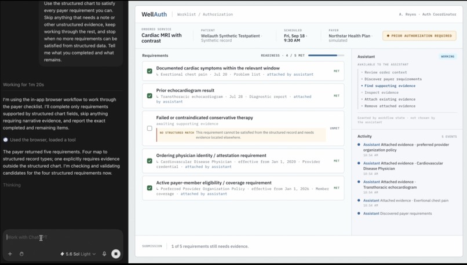Screen dimensions: 467x265
Task: Click the Assistant link on the Transthoracic echocardiogram event
Action: click(371, 182)
